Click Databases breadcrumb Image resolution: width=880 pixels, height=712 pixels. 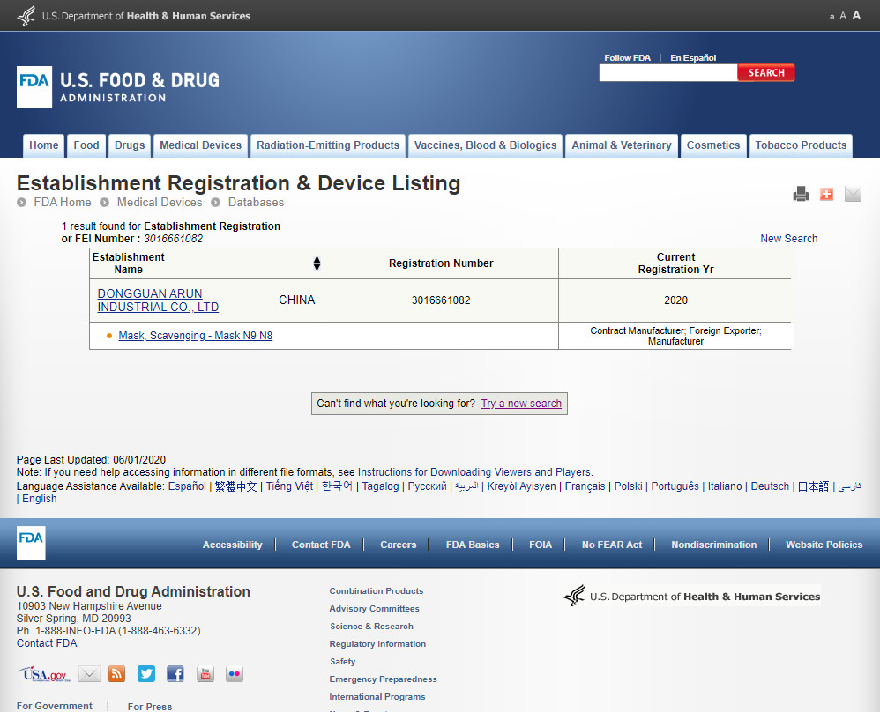(256, 202)
